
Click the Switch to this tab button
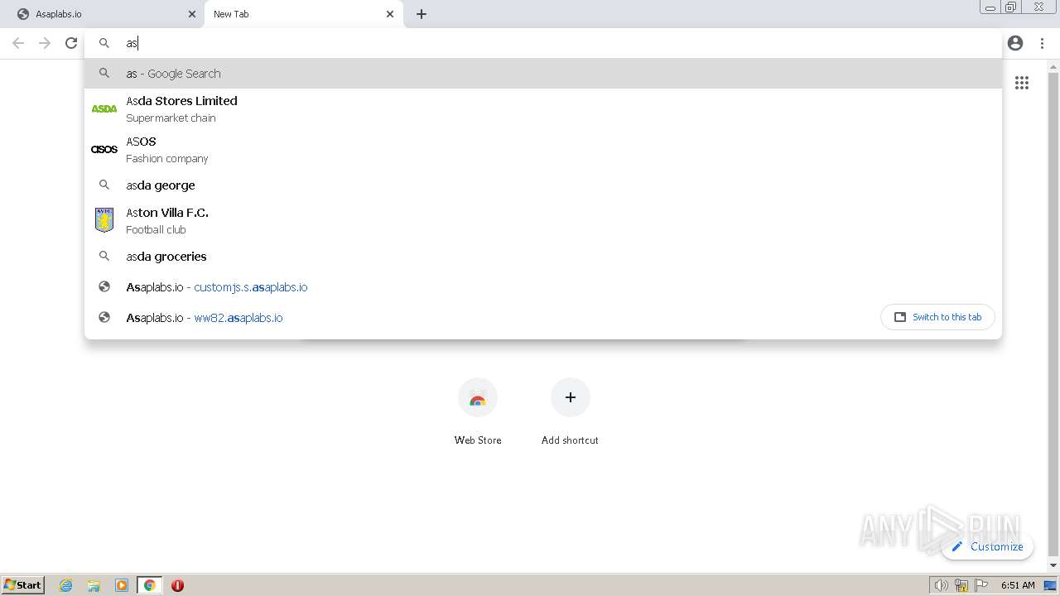tap(937, 317)
